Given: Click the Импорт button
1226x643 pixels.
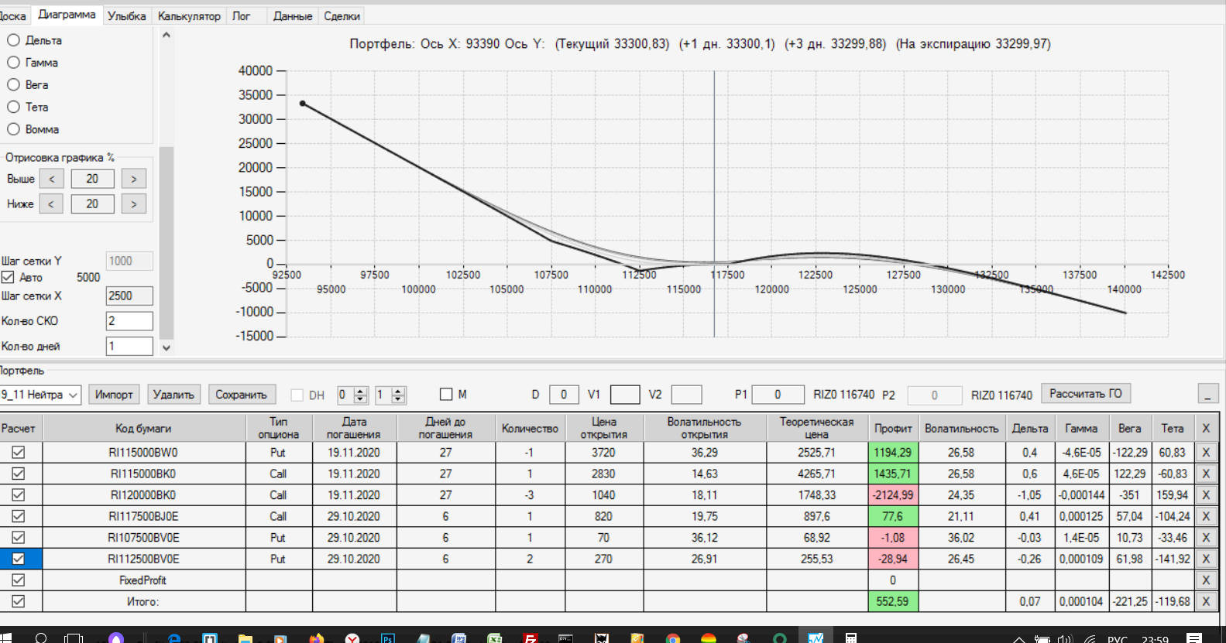Looking at the screenshot, I should (x=114, y=395).
